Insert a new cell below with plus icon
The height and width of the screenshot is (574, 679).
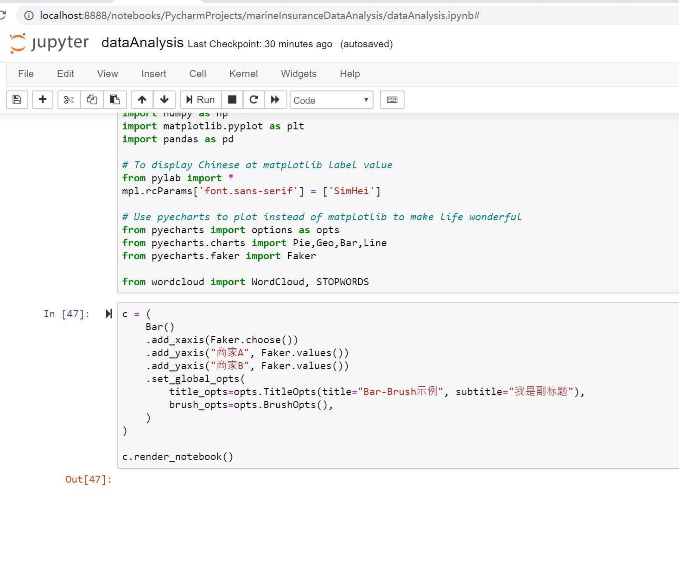[x=43, y=100]
